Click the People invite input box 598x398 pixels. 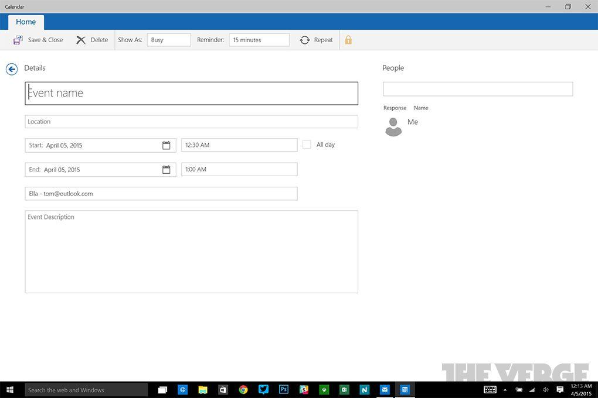click(478, 89)
